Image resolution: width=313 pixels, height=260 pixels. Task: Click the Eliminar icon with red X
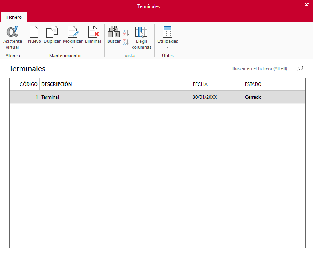(93, 32)
